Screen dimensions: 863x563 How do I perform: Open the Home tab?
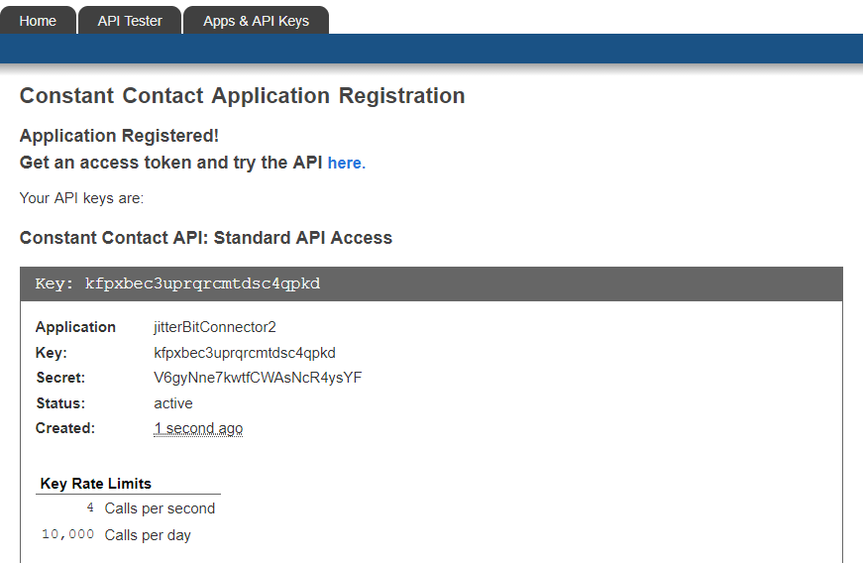[38, 21]
